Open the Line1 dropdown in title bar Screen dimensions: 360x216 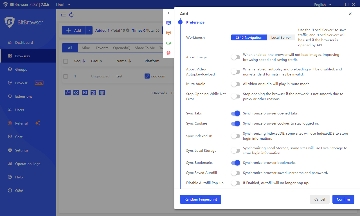click(x=63, y=4)
